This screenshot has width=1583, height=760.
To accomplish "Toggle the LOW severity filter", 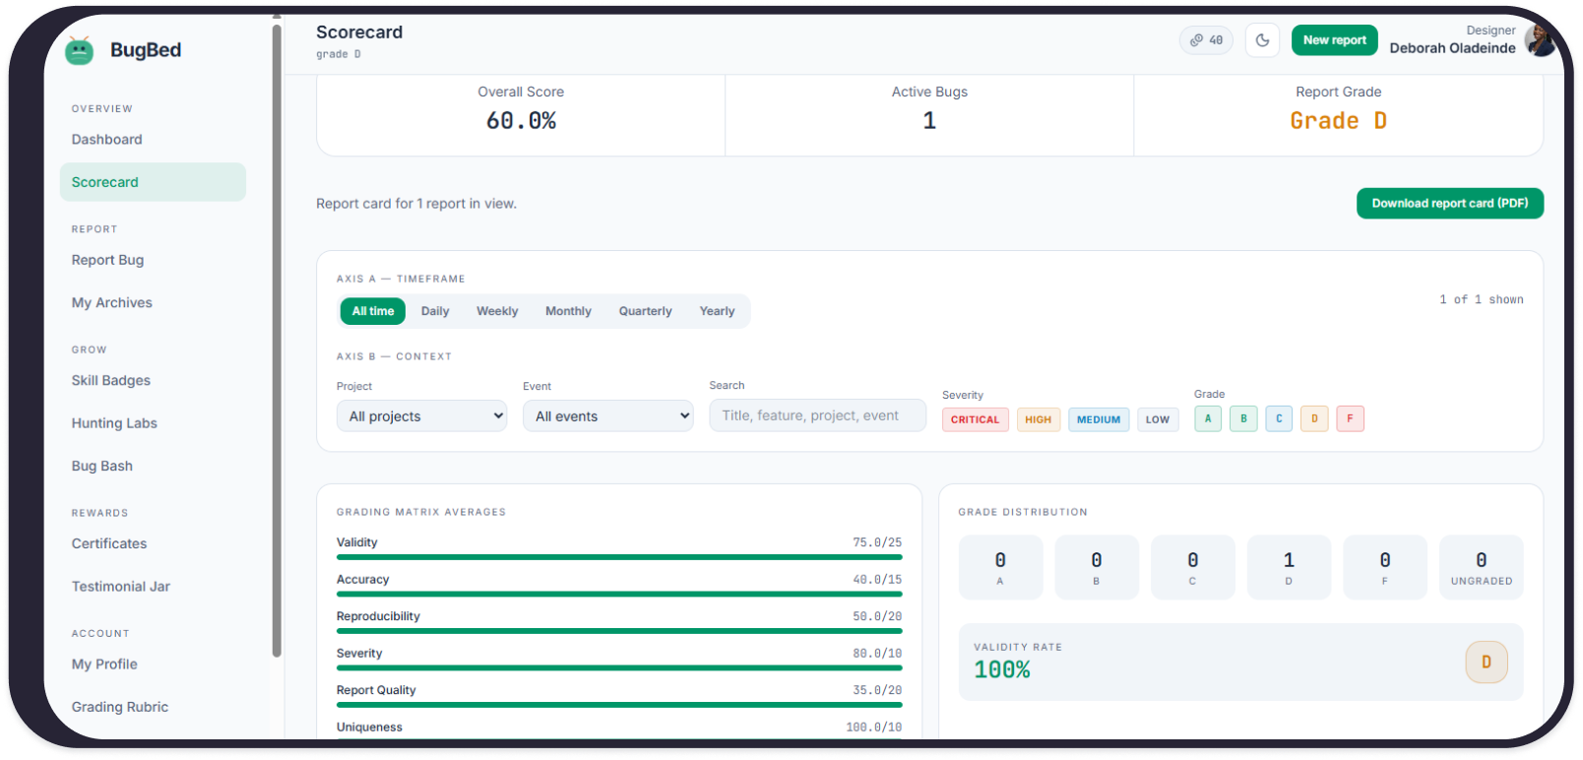I will click(1158, 419).
